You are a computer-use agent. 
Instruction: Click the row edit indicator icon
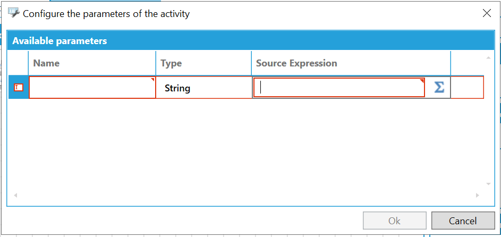(19, 88)
